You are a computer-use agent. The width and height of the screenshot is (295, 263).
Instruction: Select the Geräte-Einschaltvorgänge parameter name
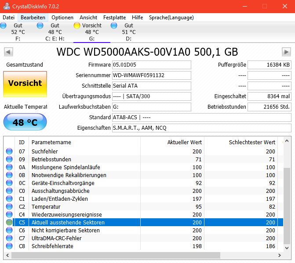click(63, 183)
